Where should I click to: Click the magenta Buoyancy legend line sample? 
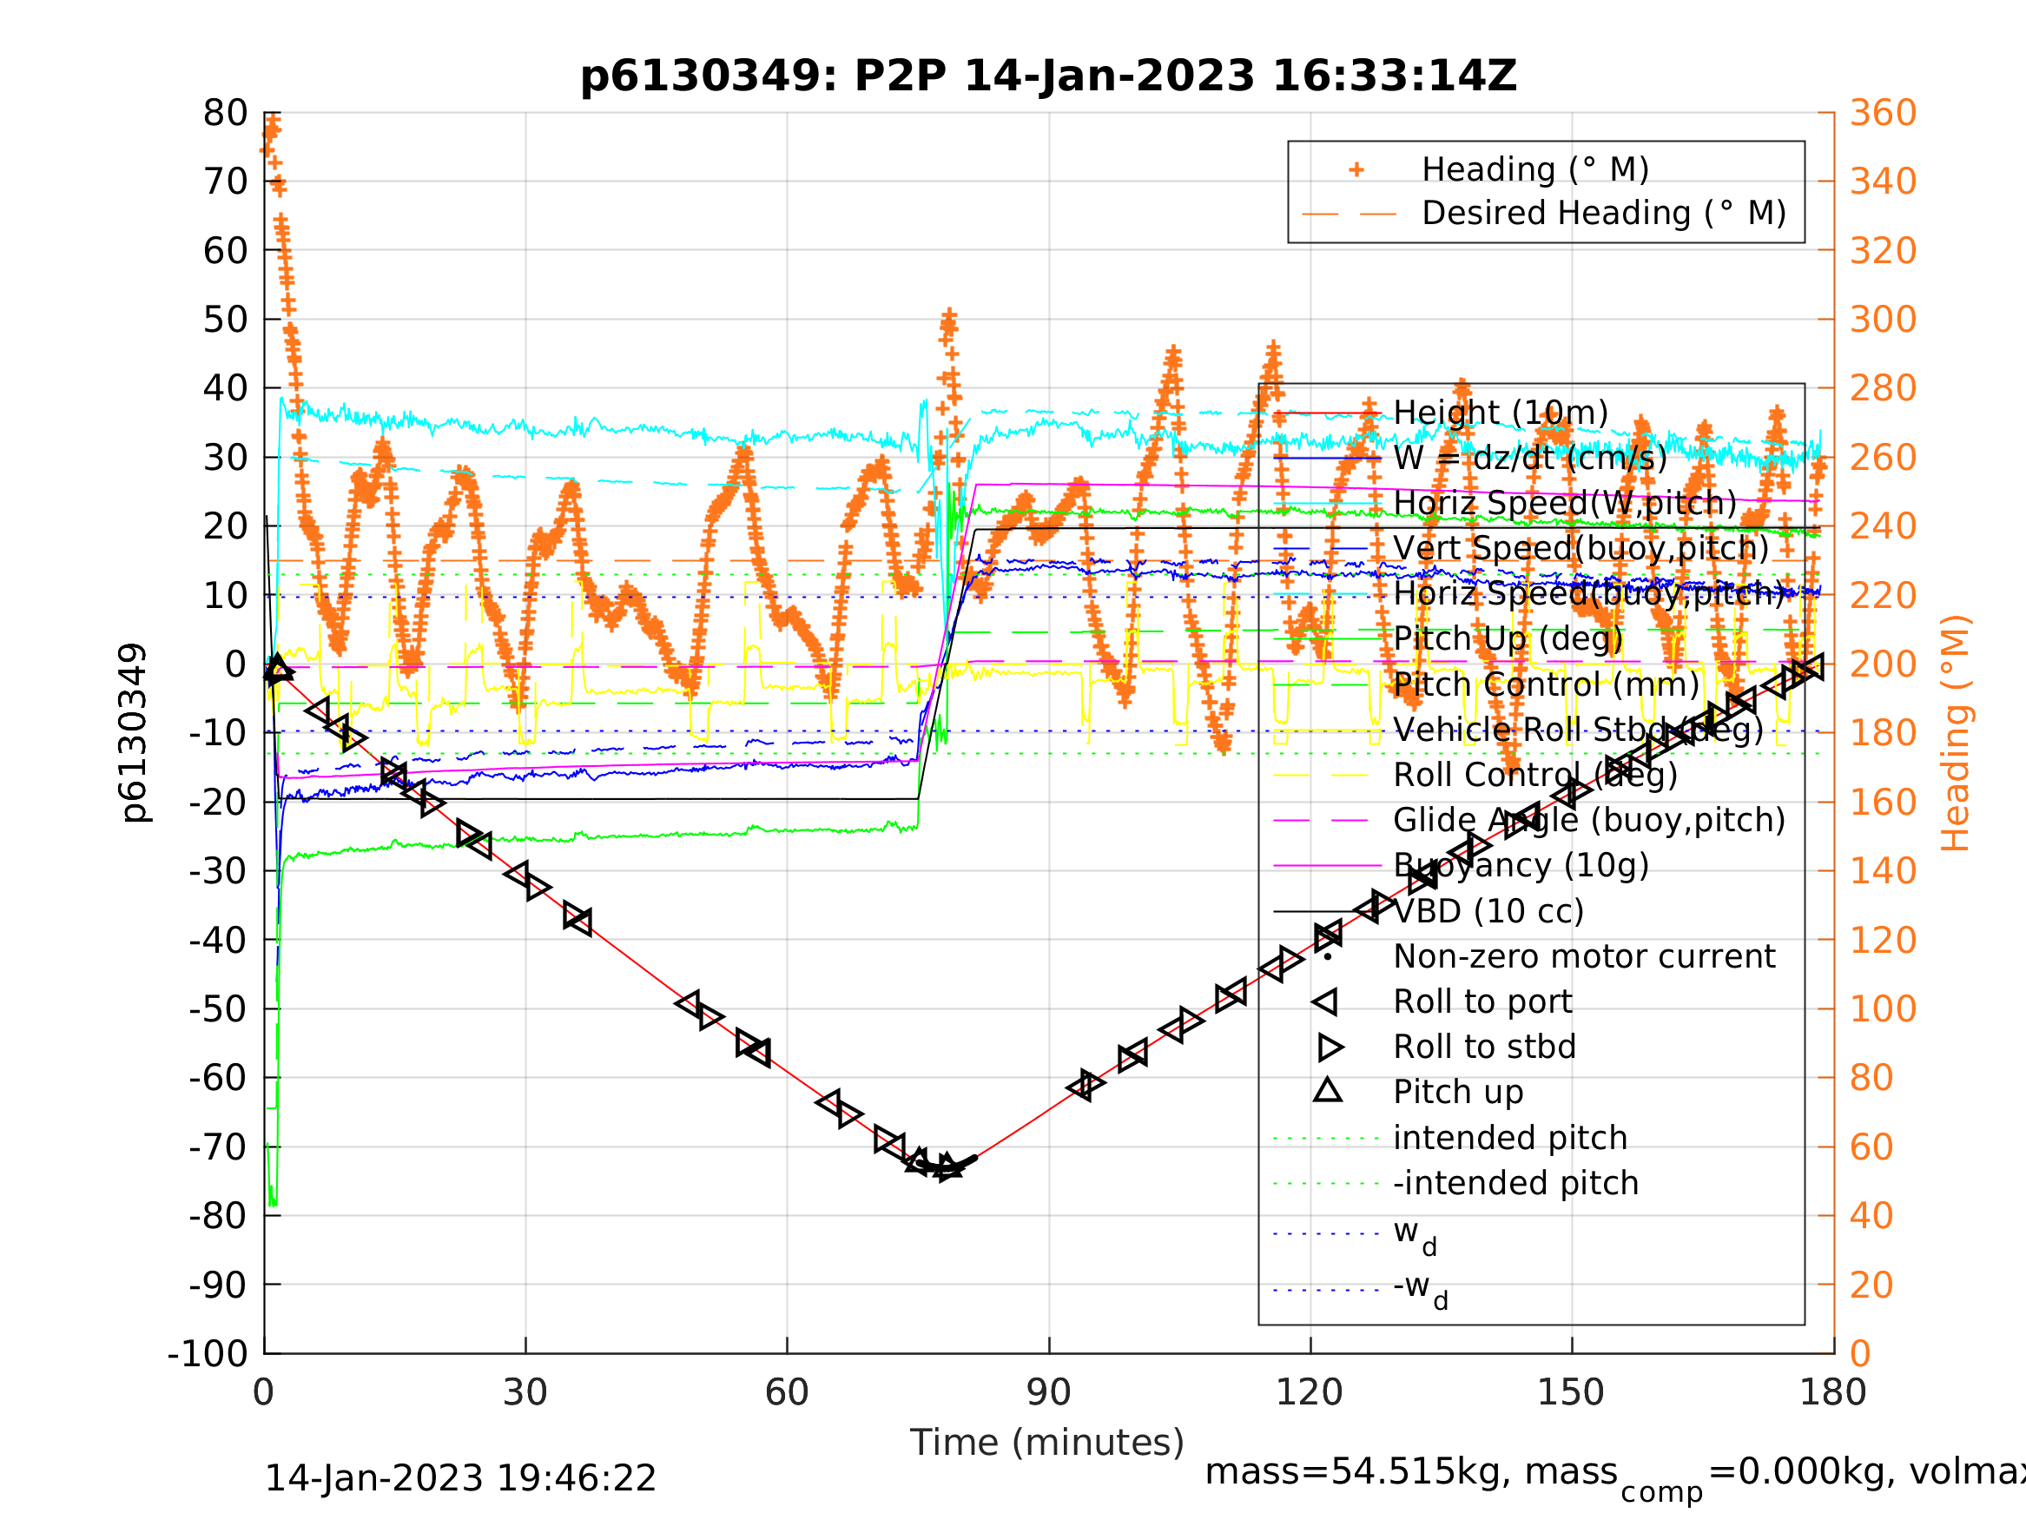[x=1327, y=865]
